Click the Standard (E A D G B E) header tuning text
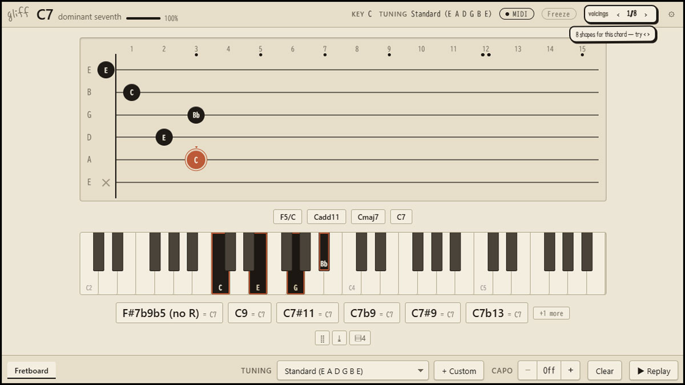 click(x=451, y=14)
